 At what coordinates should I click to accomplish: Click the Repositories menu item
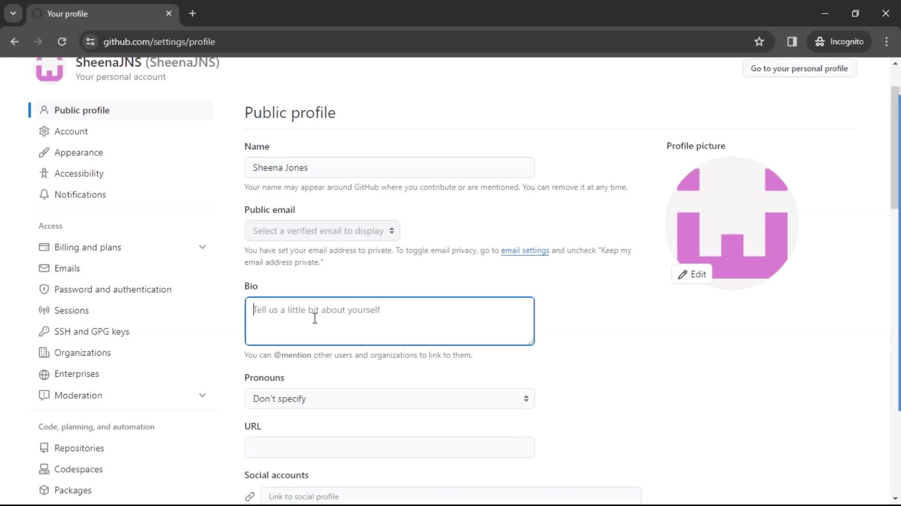pyautogui.click(x=79, y=448)
